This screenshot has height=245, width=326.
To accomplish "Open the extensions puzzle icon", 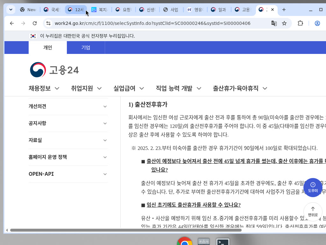I will tap(300, 23).
